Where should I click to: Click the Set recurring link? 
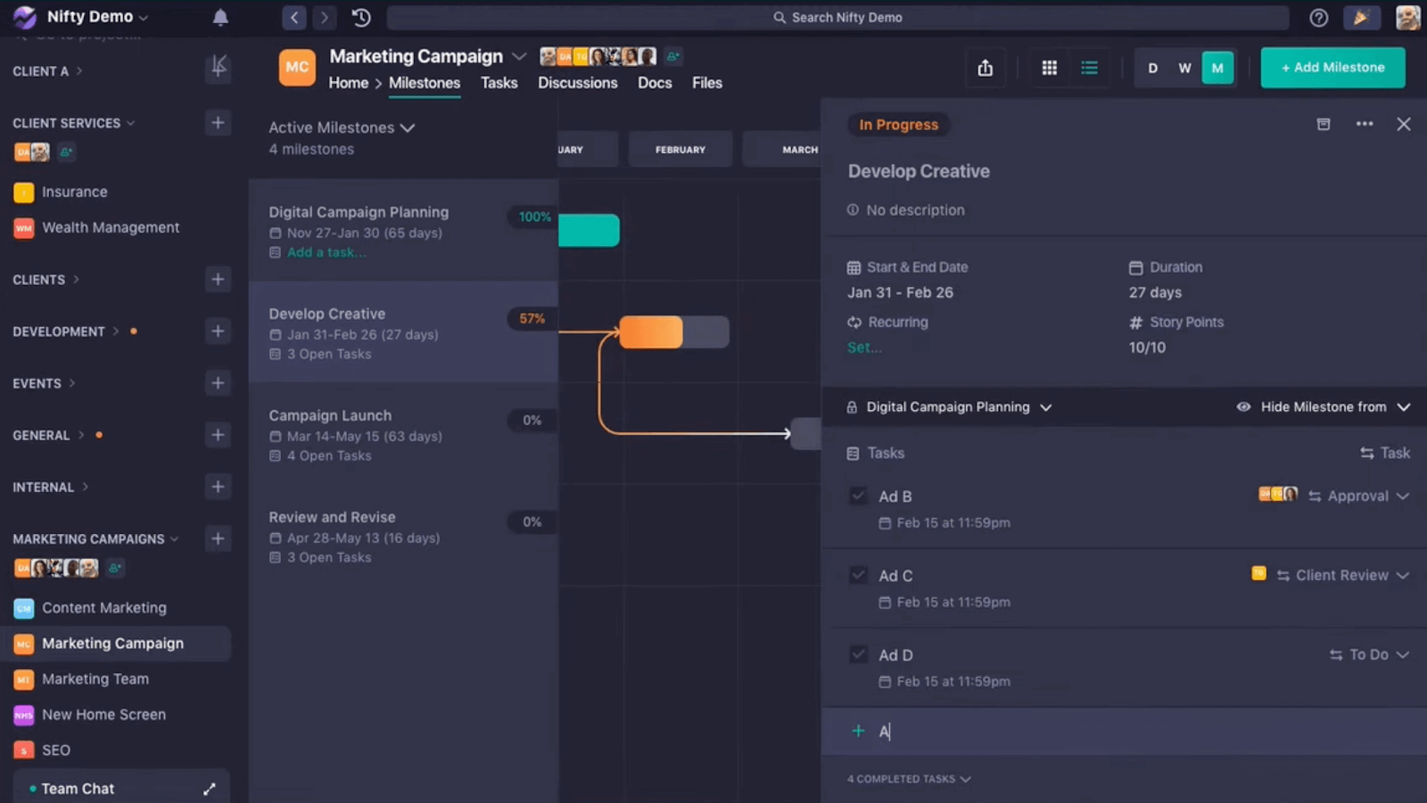[x=863, y=348]
